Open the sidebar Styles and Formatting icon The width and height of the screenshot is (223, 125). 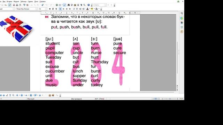182,23
